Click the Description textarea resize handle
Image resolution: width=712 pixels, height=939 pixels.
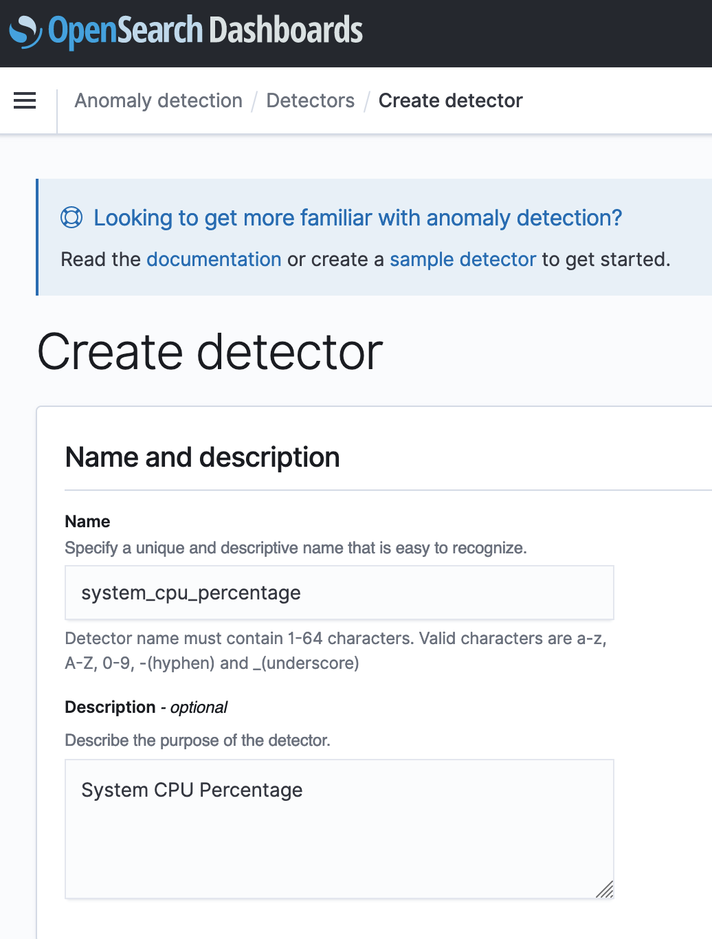click(605, 890)
